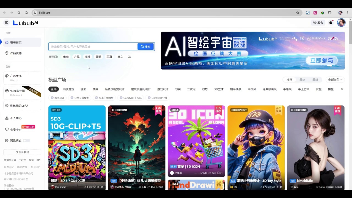
Task: Open 隐私政策 footer link
Action: 22,167
